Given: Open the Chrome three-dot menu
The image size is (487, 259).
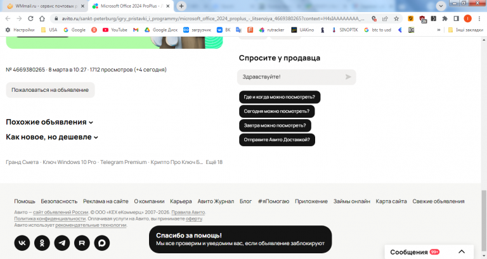Looking at the screenshot, I should tap(479, 18).
